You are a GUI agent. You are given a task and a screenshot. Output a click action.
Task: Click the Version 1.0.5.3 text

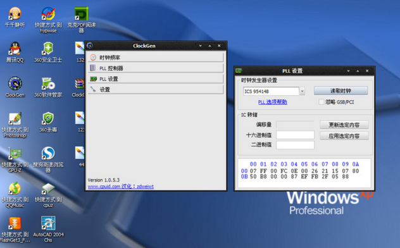click(104, 180)
